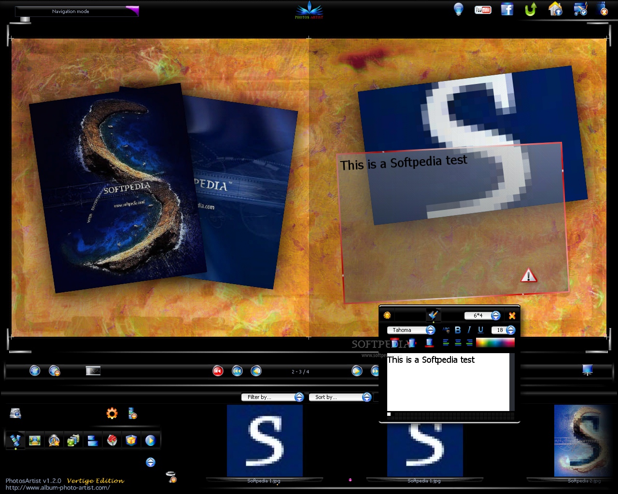Click the exit application icon at top-right
This screenshot has height=494, width=618.
(603, 9)
